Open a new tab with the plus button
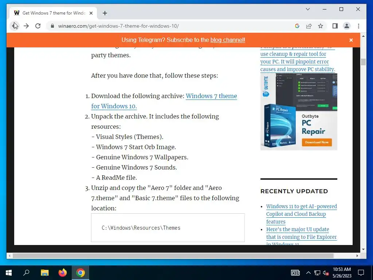This screenshot has height=280, width=373. [105, 13]
